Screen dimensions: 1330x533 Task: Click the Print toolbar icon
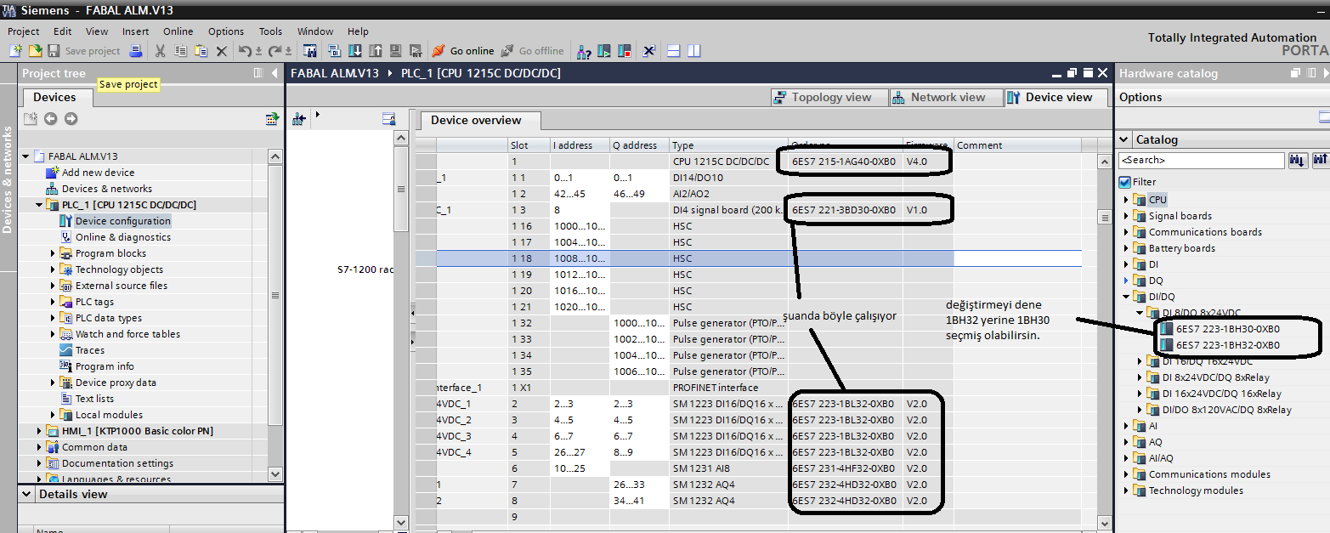point(136,51)
